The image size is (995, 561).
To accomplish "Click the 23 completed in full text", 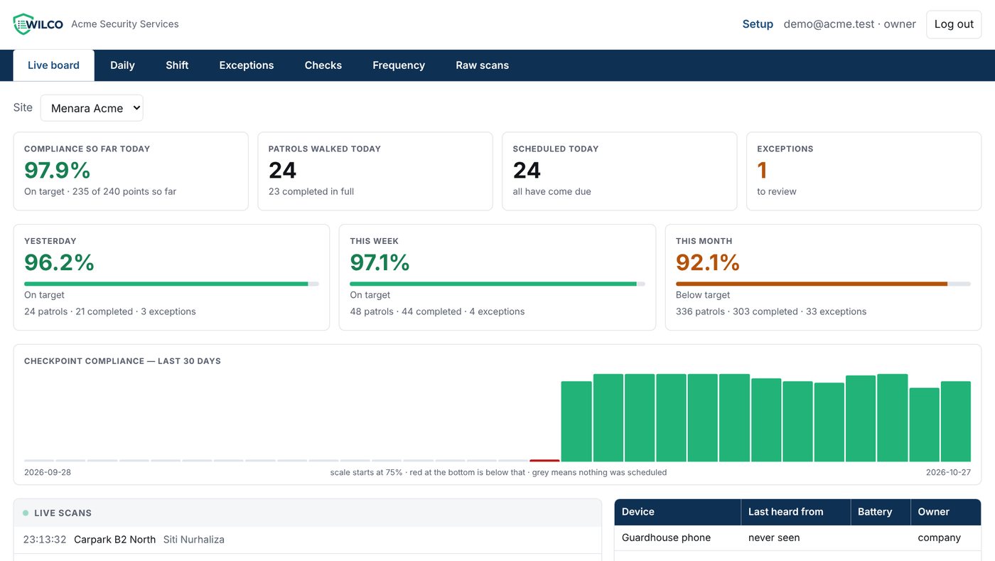I will click(311, 191).
